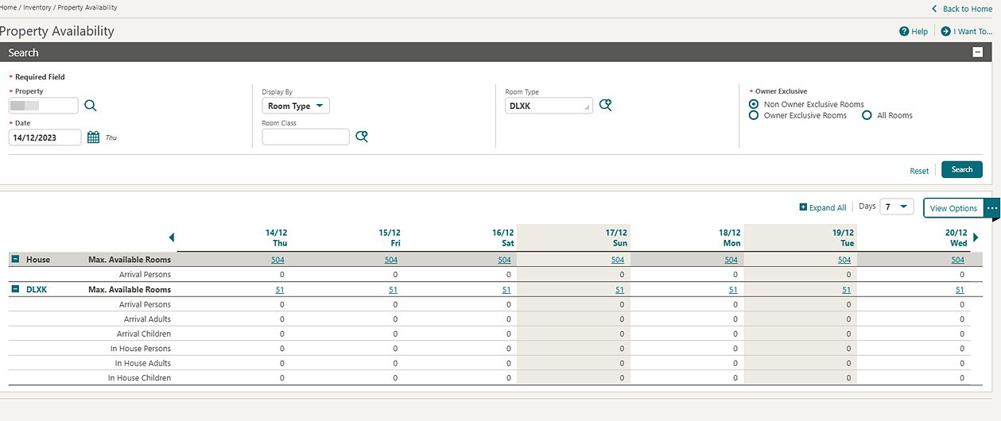Screen dimensions: 1001x421
Task: Click the Property input field
Action: pyautogui.click(x=44, y=106)
